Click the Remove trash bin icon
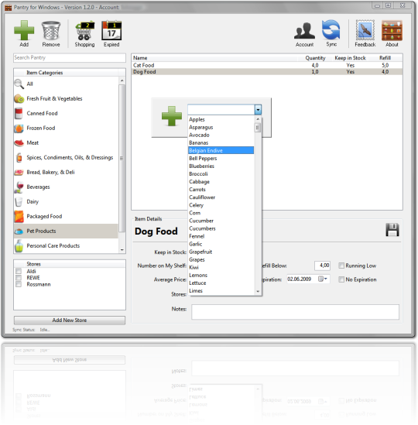 click(50, 31)
